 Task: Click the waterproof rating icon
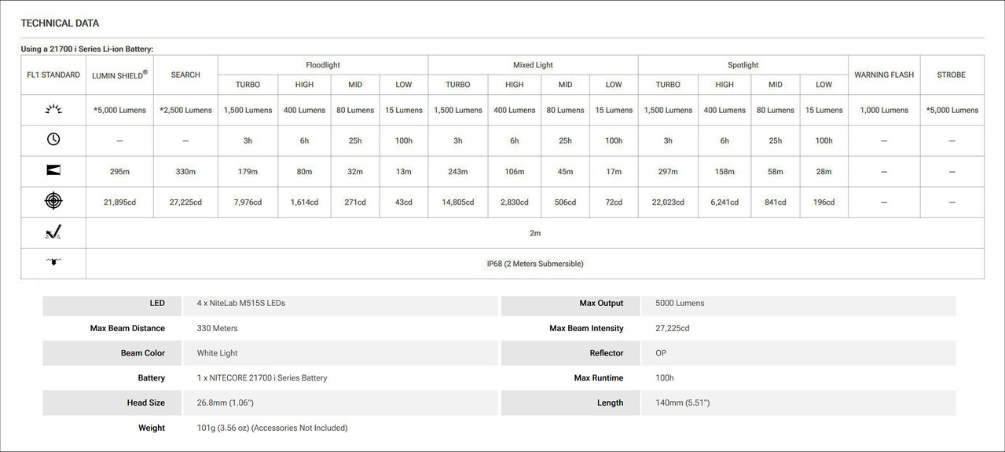click(x=53, y=263)
